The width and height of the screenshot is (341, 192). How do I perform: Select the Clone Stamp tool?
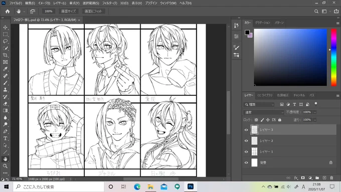[5, 90]
